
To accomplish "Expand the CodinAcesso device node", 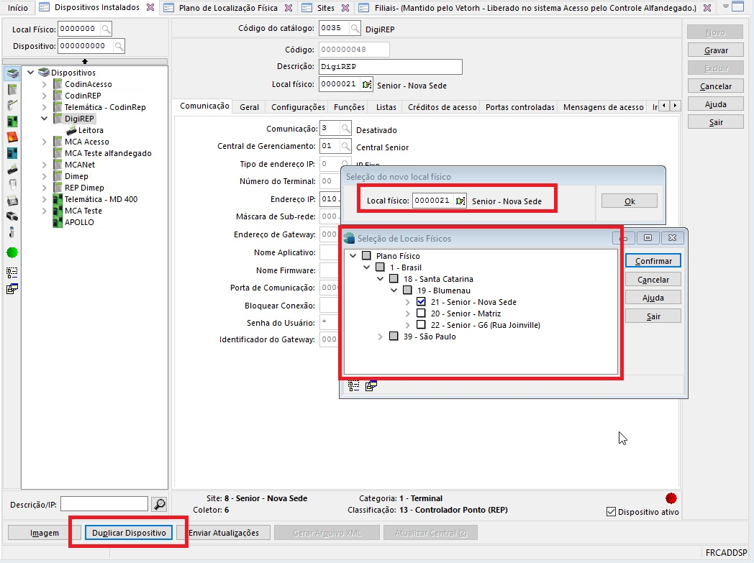I will pos(45,84).
